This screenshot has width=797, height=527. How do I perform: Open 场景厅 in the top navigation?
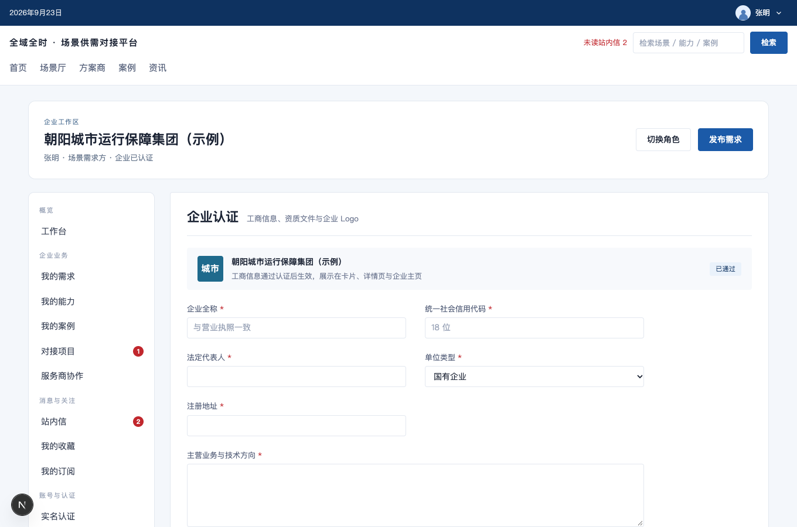point(53,68)
